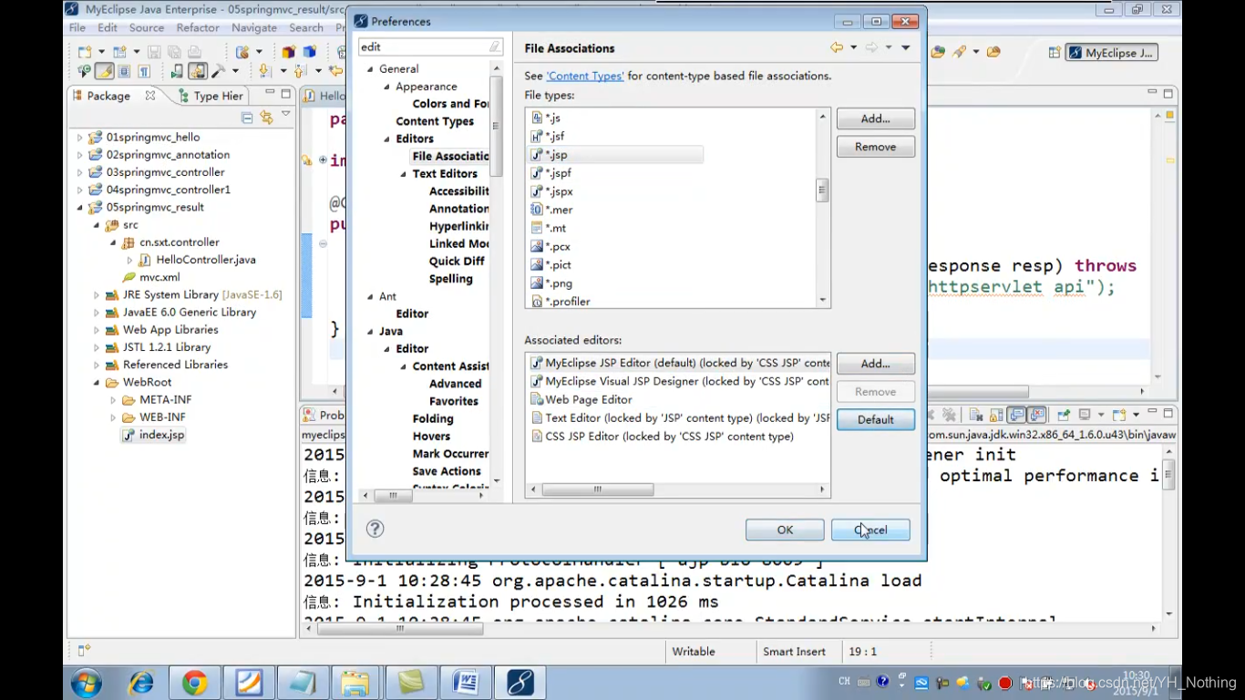The image size is (1245, 700).
Task: Click the Scroll Lock icon in Console toolbar
Action: [x=996, y=415]
